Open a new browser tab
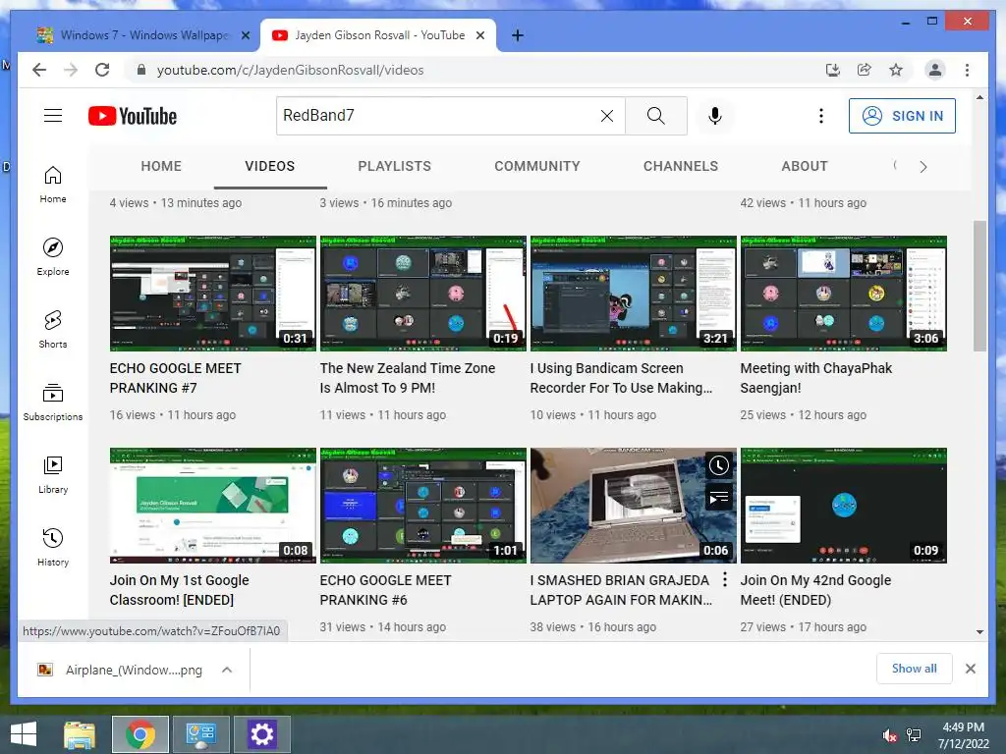This screenshot has height=754, width=1006. (517, 35)
